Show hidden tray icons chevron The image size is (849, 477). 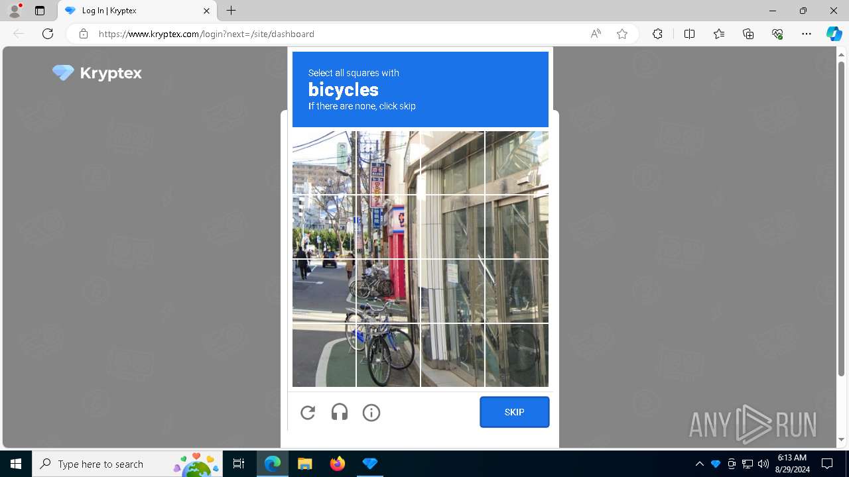[699, 464]
